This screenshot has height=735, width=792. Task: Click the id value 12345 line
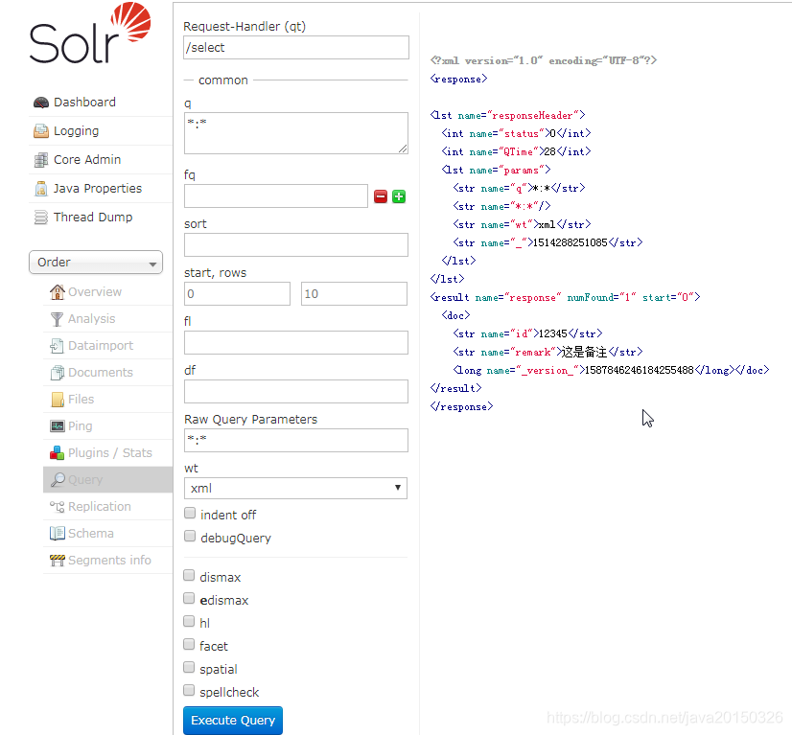coord(527,333)
